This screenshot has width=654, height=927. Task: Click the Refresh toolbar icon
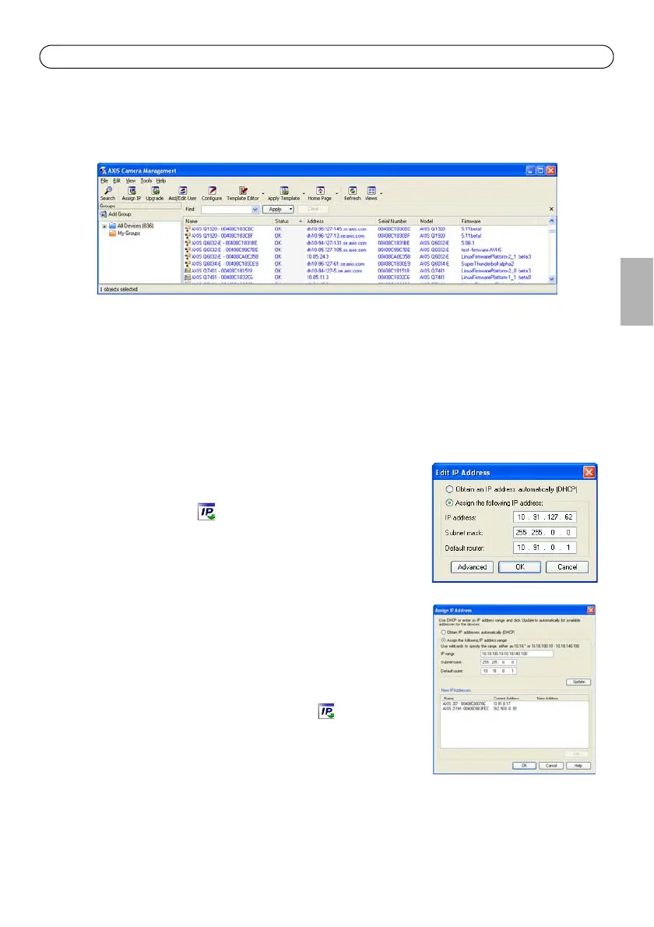[x=352, y=193]
